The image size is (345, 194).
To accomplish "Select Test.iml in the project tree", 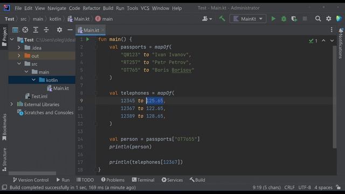I will point(36,96).
